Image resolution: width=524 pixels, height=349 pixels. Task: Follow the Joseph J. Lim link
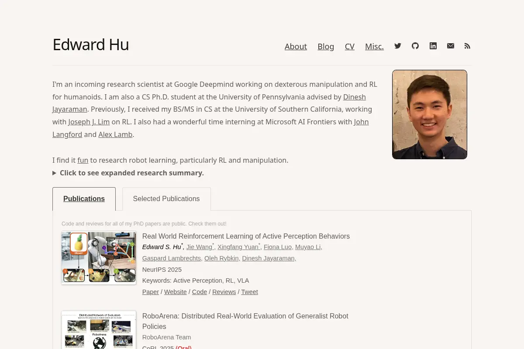click(x=89, y=122)
